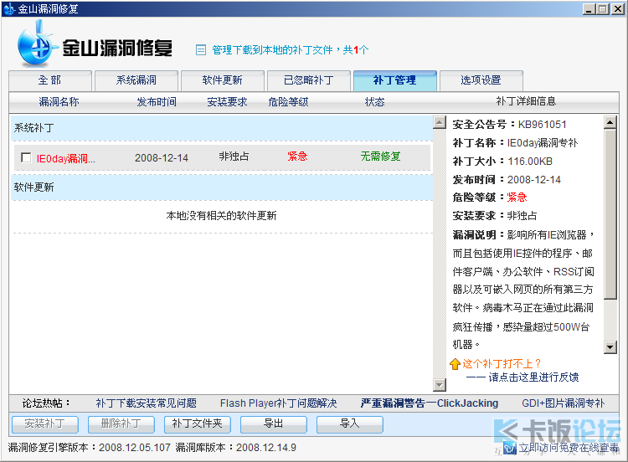Sort by the 漏洞名称 column header
This screenshot has height=462, width=628.
click(x=59, y=102)
